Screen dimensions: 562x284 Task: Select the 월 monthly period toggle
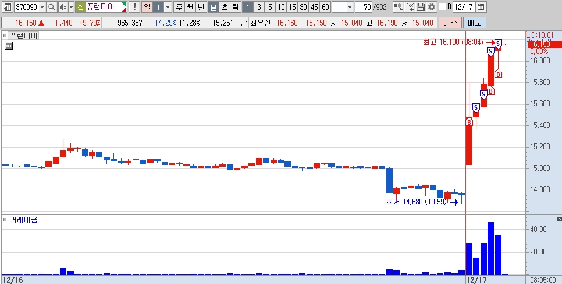tap(190, 7)
